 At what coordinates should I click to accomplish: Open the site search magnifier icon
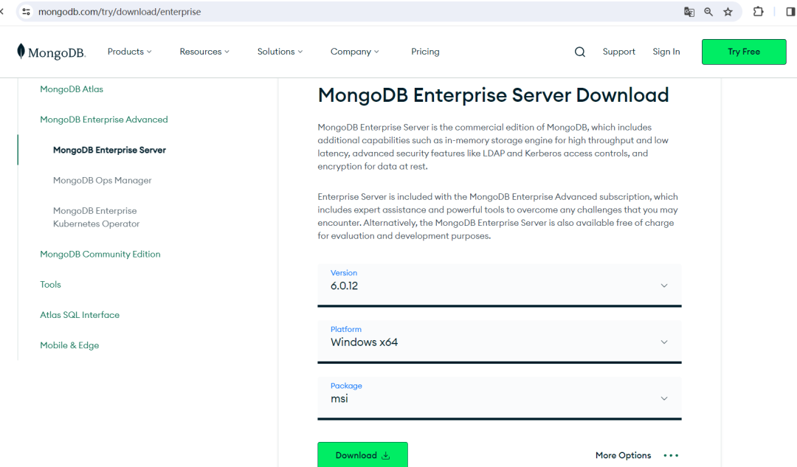click(x=580, y=52)
